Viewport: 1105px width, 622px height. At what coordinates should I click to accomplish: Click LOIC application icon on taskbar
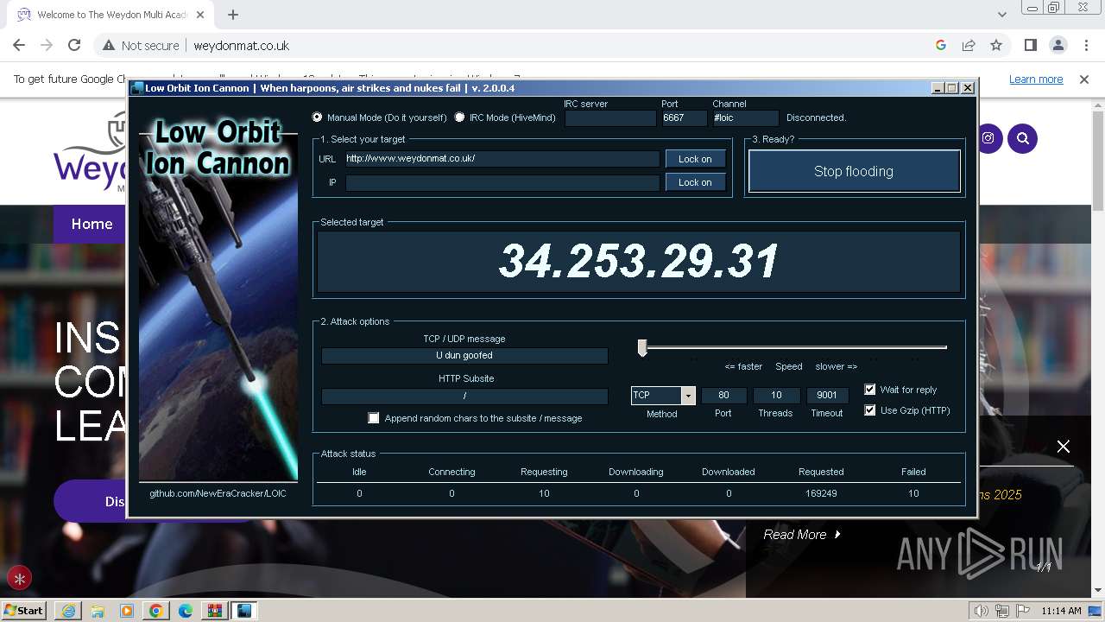244,611
